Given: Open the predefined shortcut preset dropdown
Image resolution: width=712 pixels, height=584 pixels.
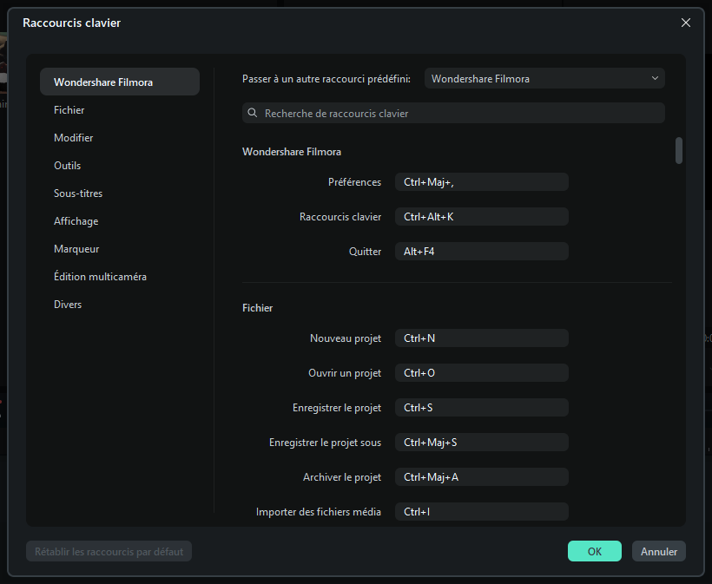Looking at the screenshot, I should [544, 78].
